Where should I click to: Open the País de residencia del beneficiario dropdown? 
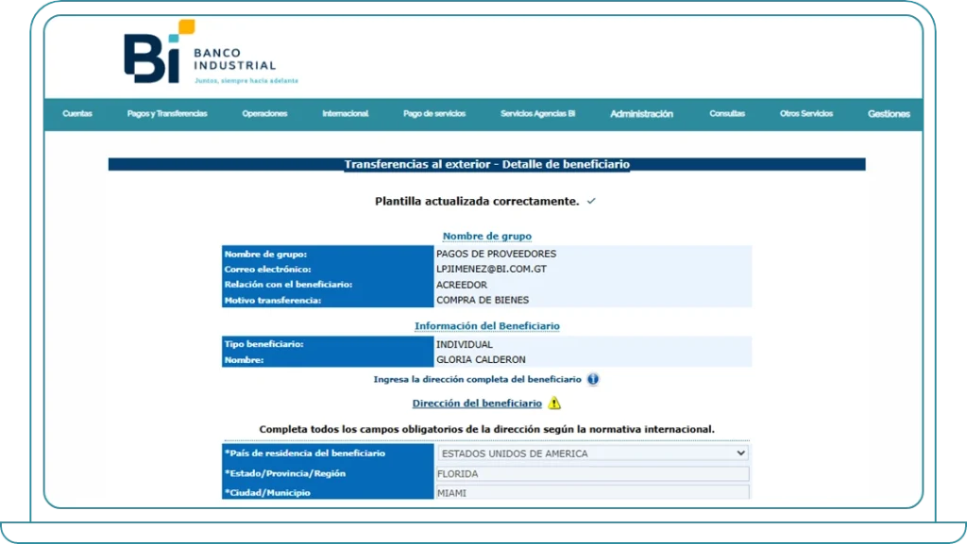[593, 453]
